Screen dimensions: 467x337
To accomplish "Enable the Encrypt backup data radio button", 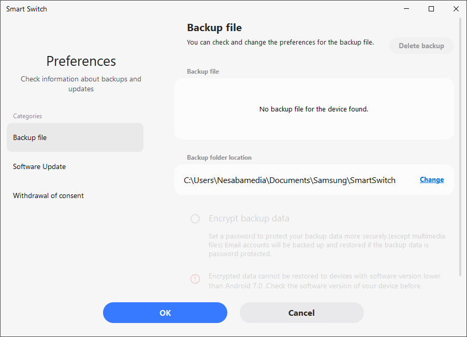I will click(195, 219).
